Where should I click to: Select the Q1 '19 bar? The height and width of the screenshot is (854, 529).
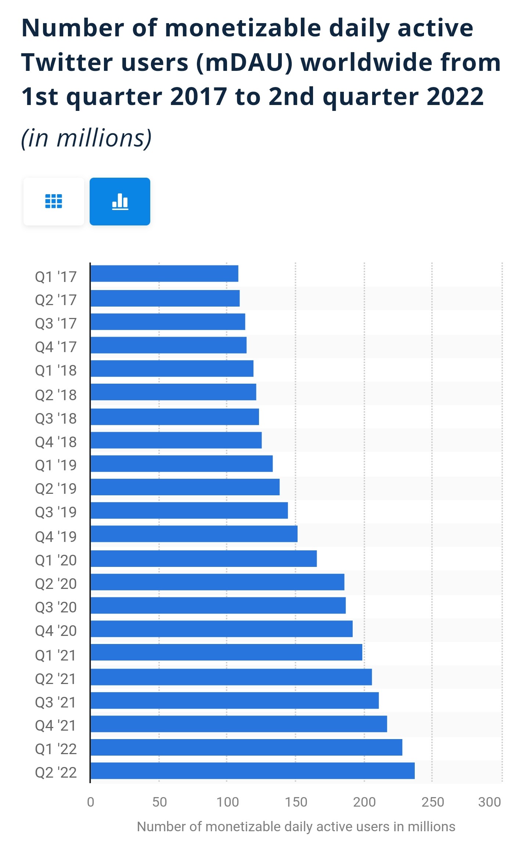(x=181, y=463)
